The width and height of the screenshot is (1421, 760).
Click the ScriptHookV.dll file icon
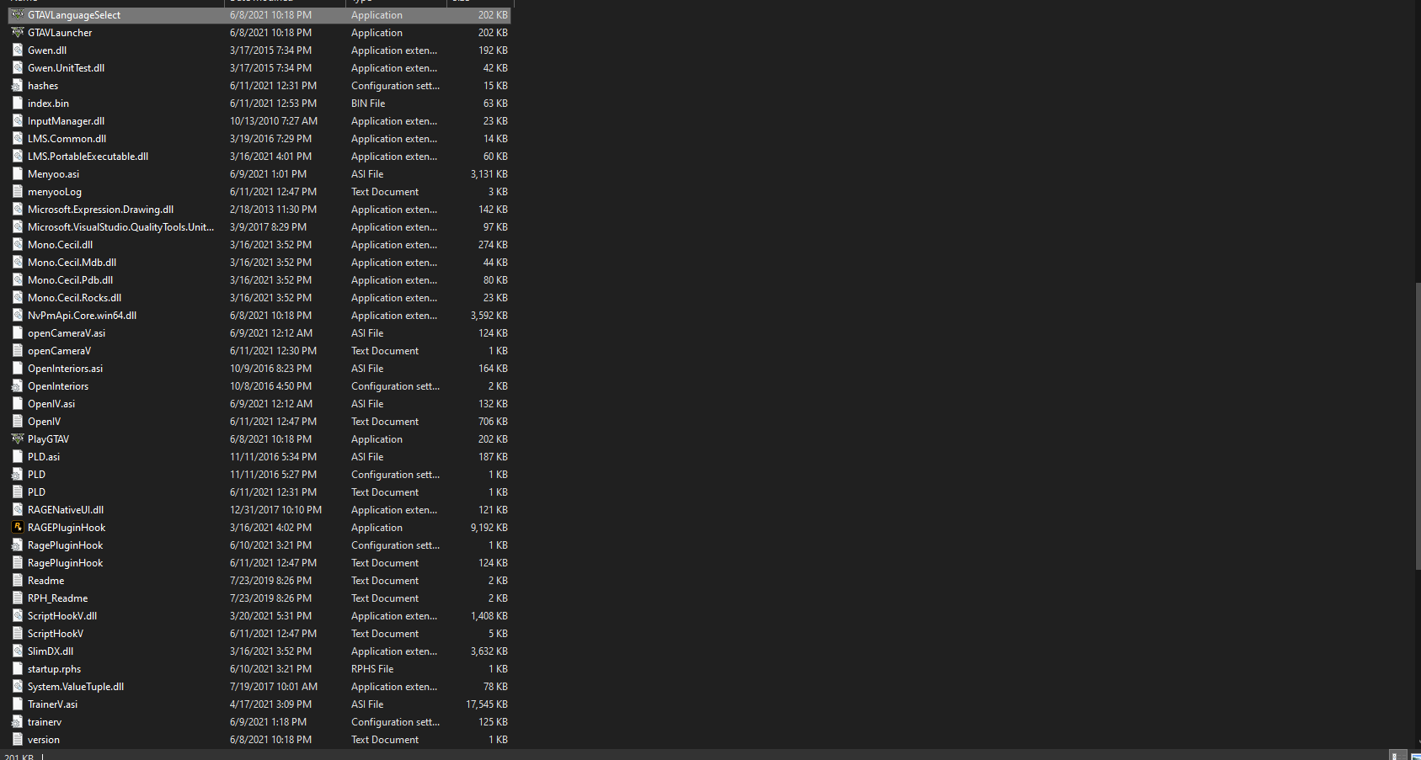17,616
